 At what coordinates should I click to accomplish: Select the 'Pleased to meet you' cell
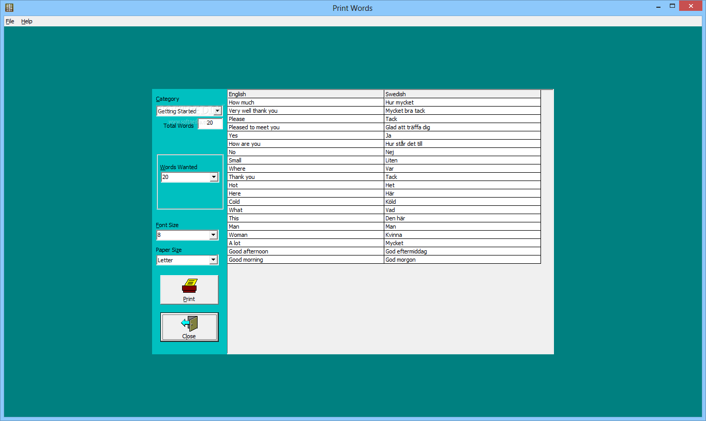[x=306, y=127]
